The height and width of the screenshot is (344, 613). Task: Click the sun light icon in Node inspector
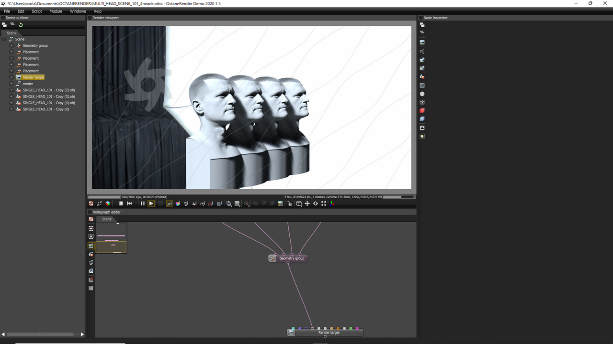click(422, 136)
